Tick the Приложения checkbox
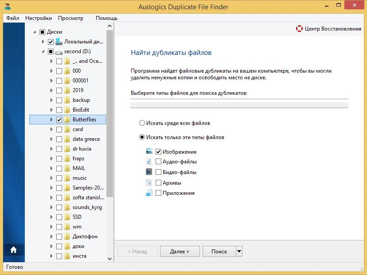The width and height of the screenshot is (367, 275). (158, 193)
